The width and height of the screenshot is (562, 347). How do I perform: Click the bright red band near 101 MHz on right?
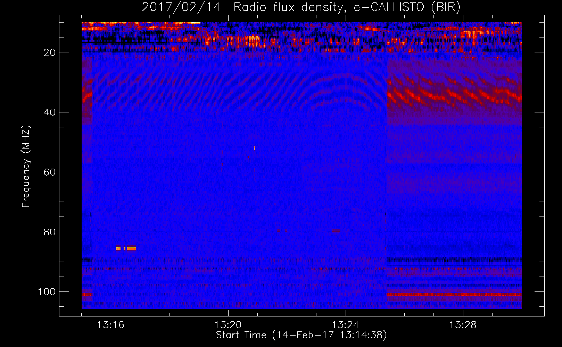point(454,295)
